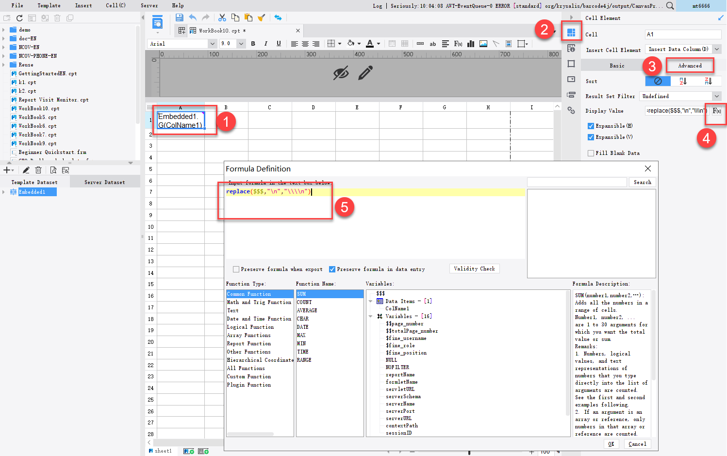This screenshot has width=727, height=456.
Task: Uncheck Expansible (H)
Action: tap(591, 126)
